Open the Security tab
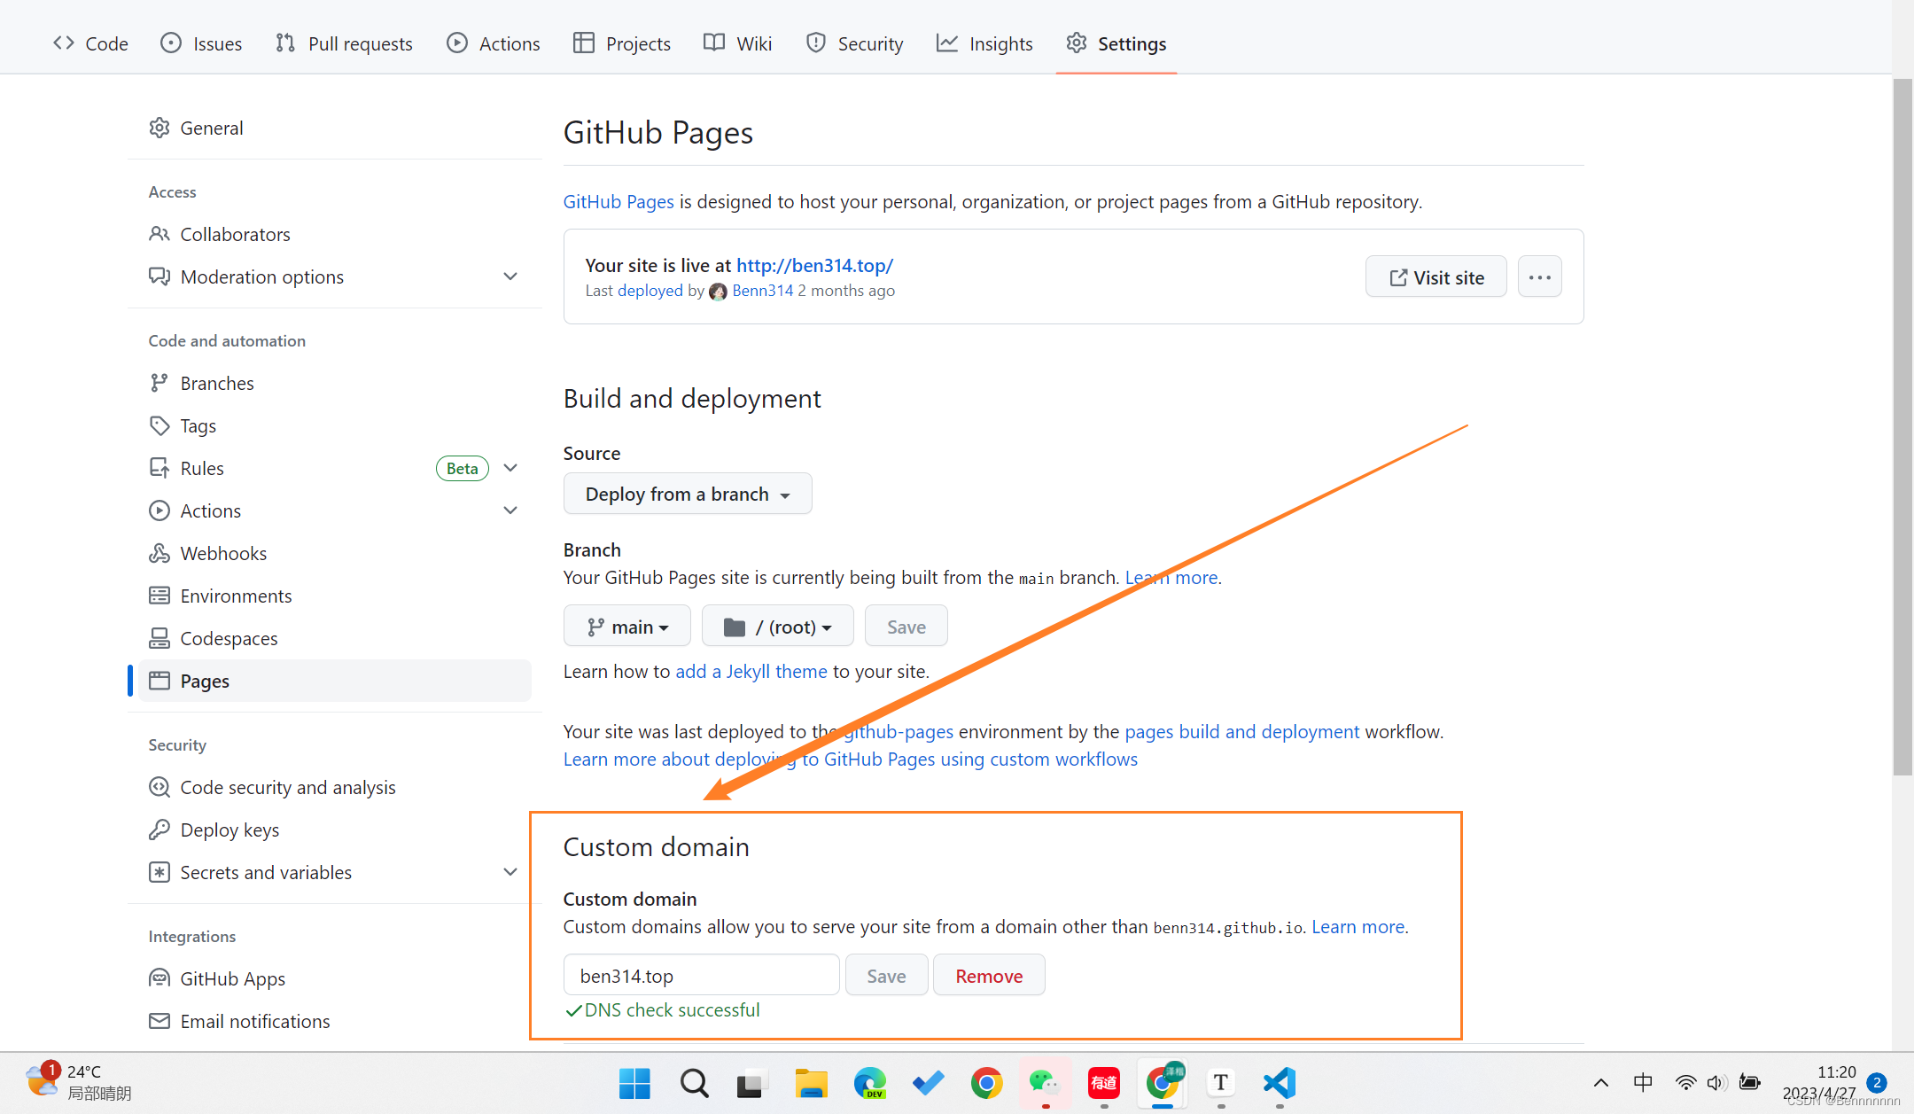This screenshot has height=1114, width=1914. [854, 43]
